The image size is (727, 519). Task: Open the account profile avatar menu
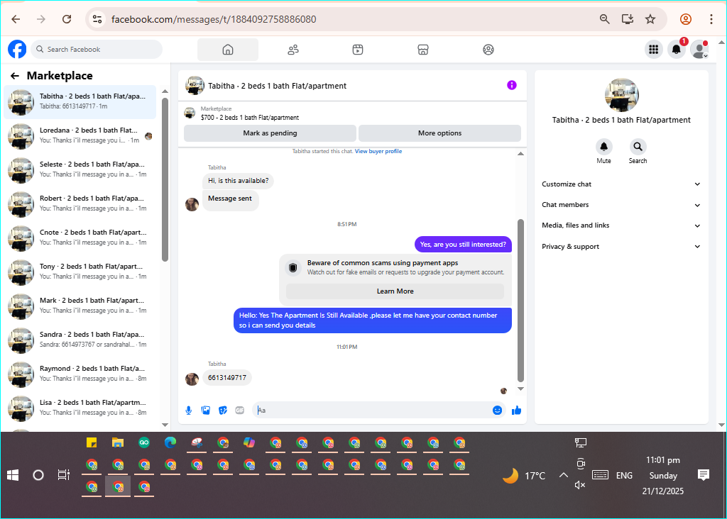point(699,49)
